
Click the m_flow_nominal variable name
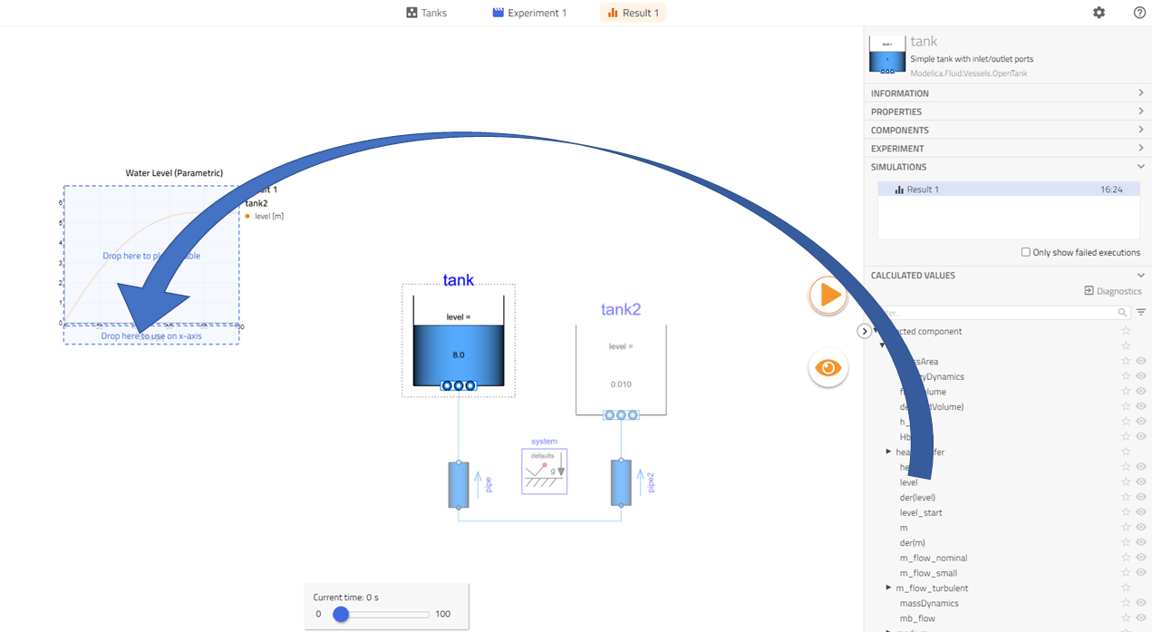coord(934,558)
